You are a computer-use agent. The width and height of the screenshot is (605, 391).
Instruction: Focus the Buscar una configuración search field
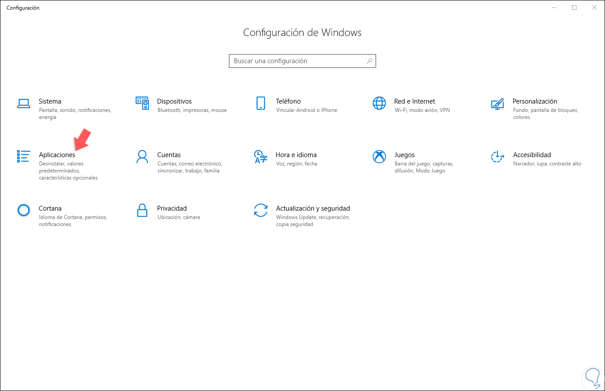tap(302, 61)
